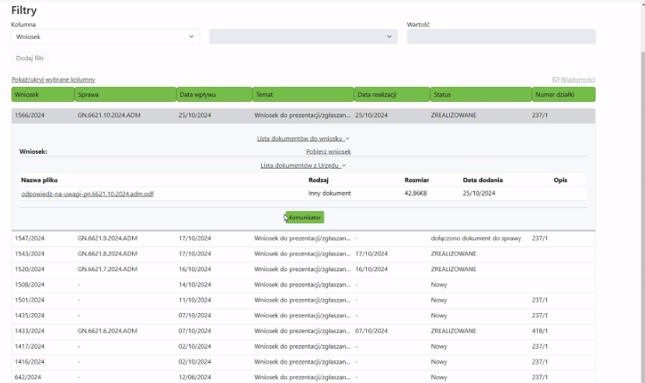Click the Temat column header
Screen dimensions: 645x383
(x=302, y=95)
